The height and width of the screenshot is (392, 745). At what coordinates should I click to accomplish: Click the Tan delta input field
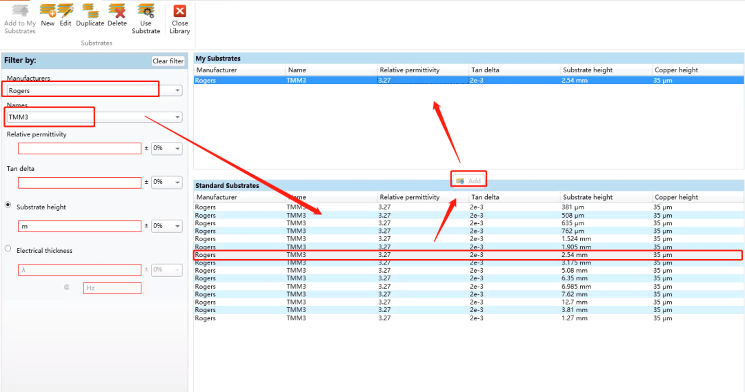coord(79,183)
